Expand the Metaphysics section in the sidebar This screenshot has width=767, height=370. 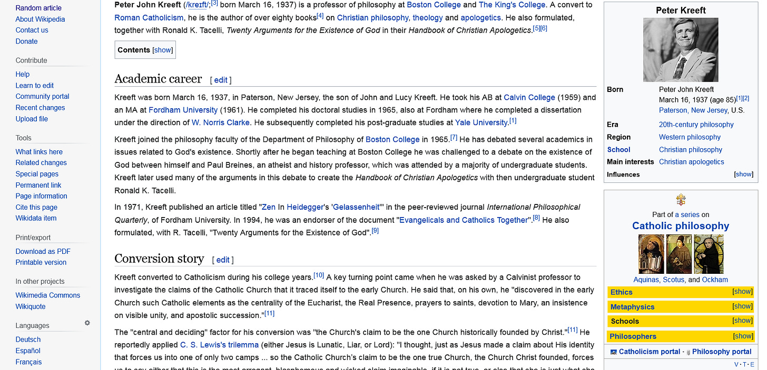click(x=742, y=306)
